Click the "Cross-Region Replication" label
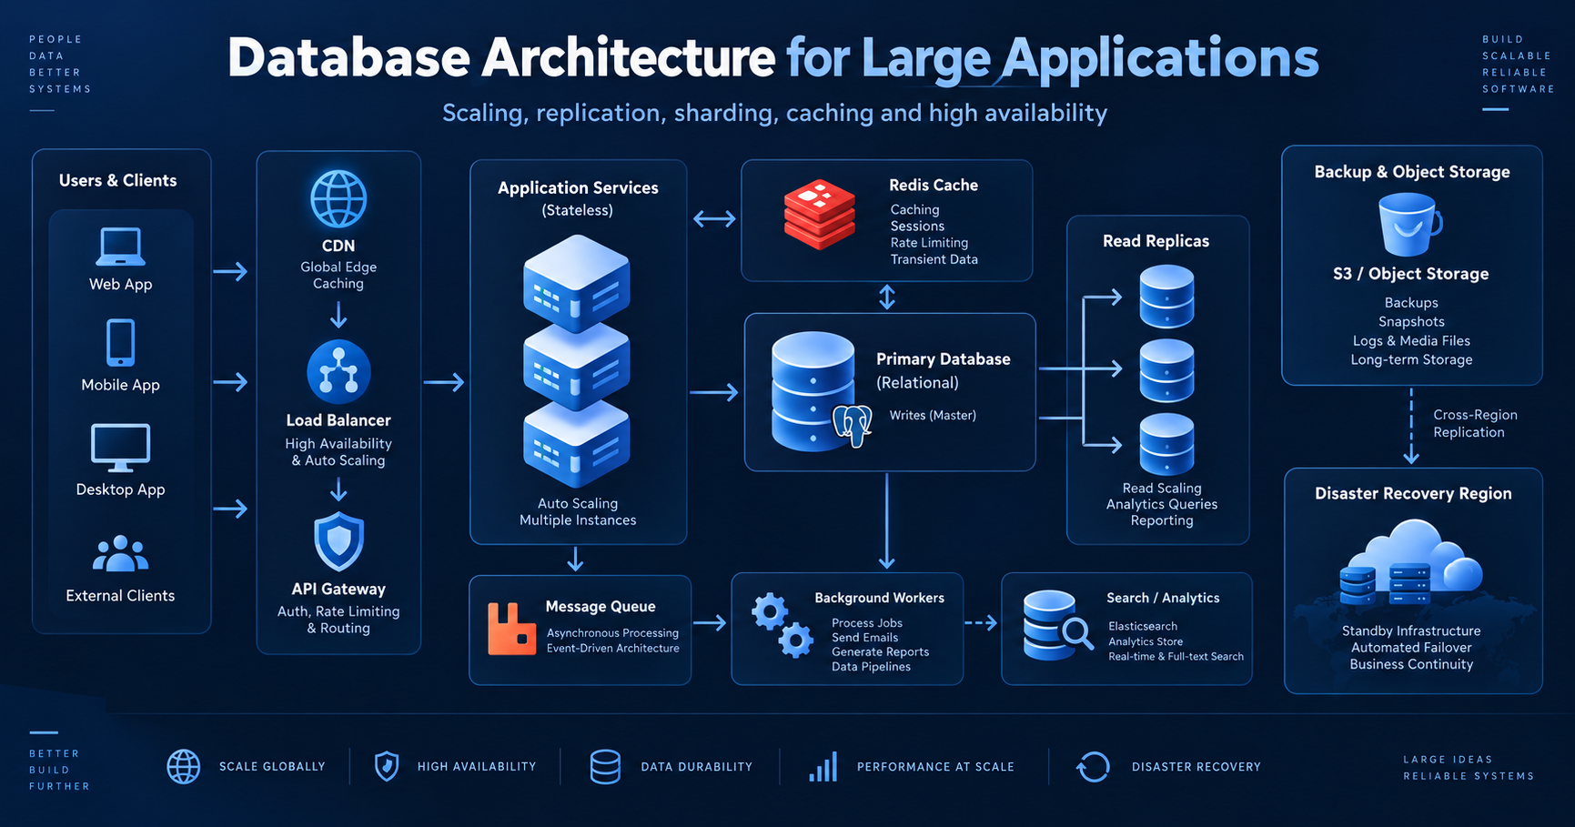This screenshot has width=1575, height=827. 1475,424
